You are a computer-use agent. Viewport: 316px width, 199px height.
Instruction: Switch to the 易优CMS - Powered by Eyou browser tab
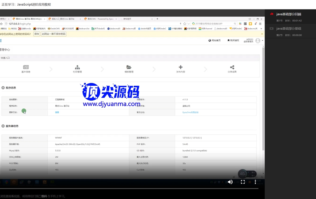pos(100,19)
